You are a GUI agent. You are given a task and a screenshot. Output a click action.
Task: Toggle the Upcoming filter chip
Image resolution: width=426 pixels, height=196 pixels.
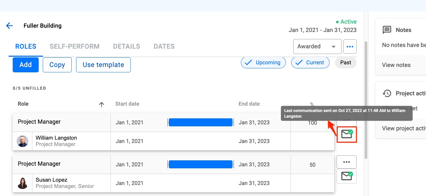tap(263, 63)
